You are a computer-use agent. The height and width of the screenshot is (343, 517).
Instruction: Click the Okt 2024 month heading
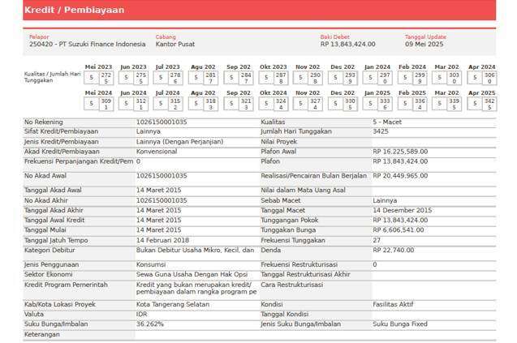[273, 93]
